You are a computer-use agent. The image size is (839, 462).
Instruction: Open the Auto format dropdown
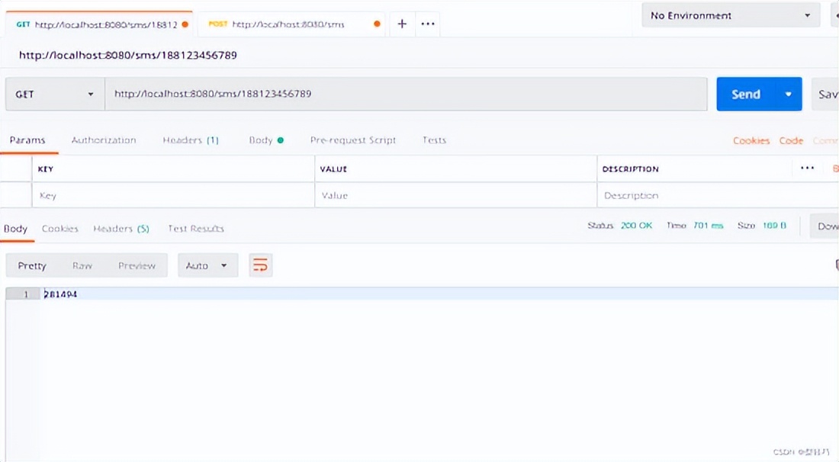coord(207,265)
